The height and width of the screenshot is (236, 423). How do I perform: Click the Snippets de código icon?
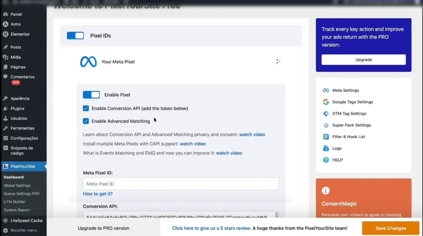[x=5, y=148]
